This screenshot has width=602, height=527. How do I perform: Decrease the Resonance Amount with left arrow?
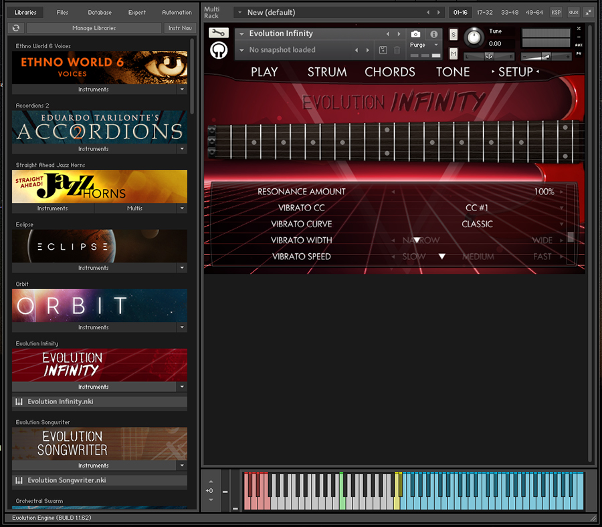393,192
